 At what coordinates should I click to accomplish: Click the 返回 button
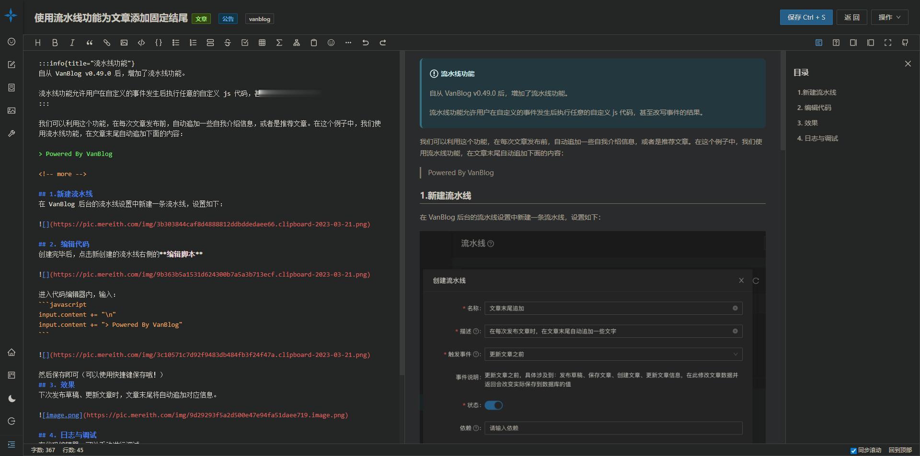(x=851, y=17)
